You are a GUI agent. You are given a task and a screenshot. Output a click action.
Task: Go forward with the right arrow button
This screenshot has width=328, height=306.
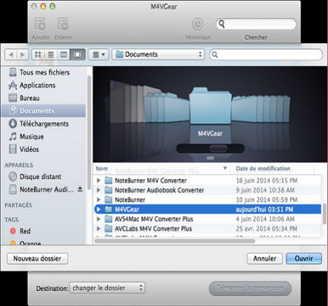(x=23, y=55)
